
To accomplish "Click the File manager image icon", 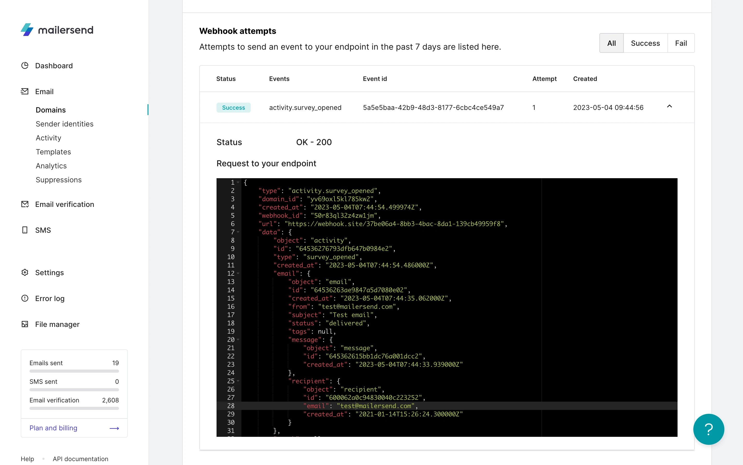I will point(25,324).
